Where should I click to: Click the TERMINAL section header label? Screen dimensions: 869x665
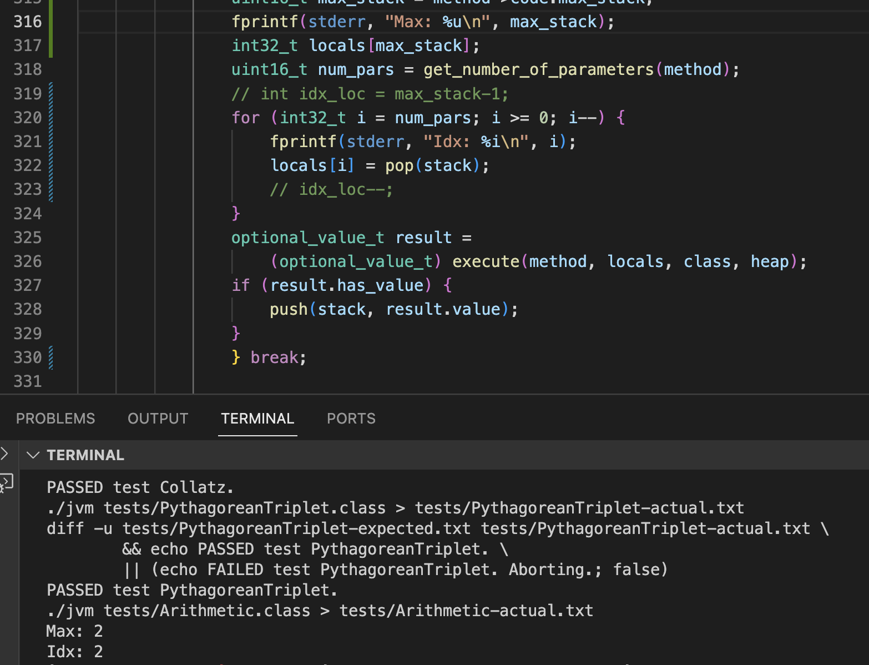[85, 455]
